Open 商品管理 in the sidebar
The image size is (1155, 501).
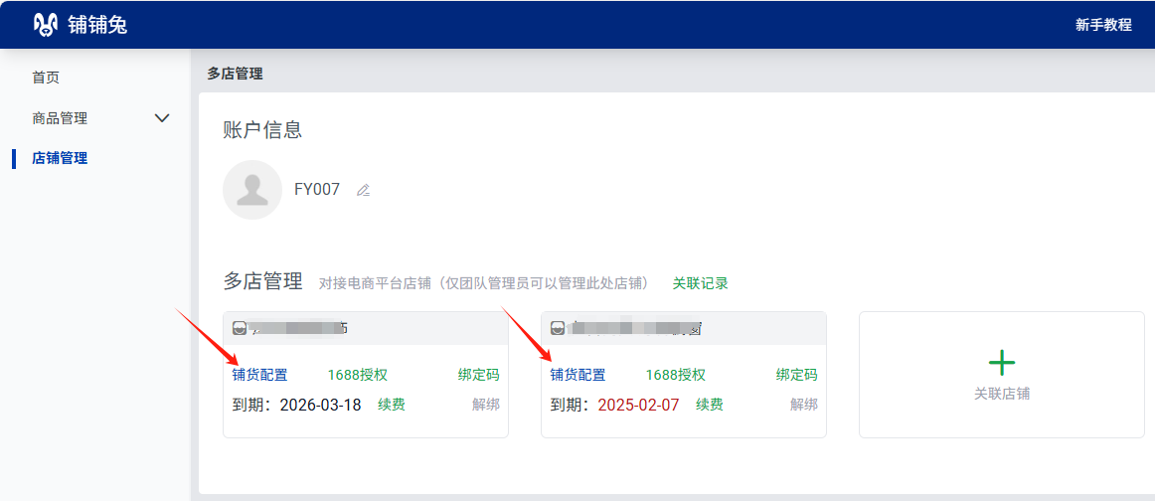pyautogui.click(x=60, y=118)
